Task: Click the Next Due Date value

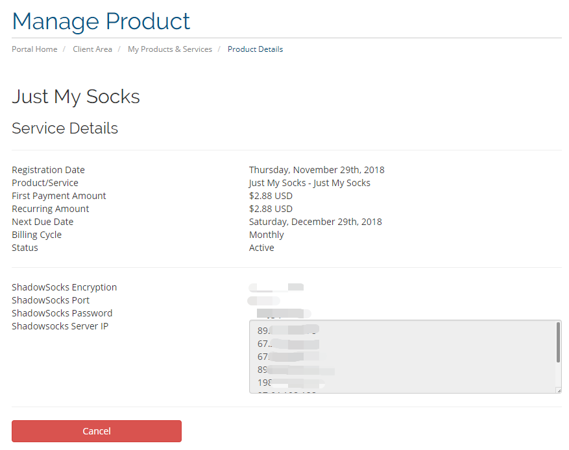Action: point(315,222)
